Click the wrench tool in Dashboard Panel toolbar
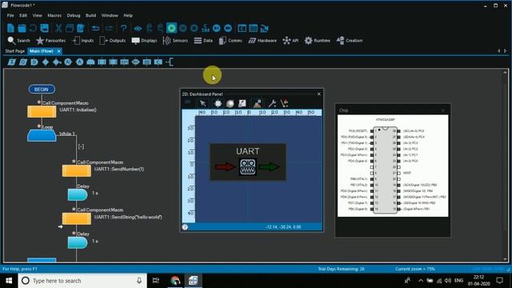This screenshot has width=512, height=288. (x=272, y=103)
